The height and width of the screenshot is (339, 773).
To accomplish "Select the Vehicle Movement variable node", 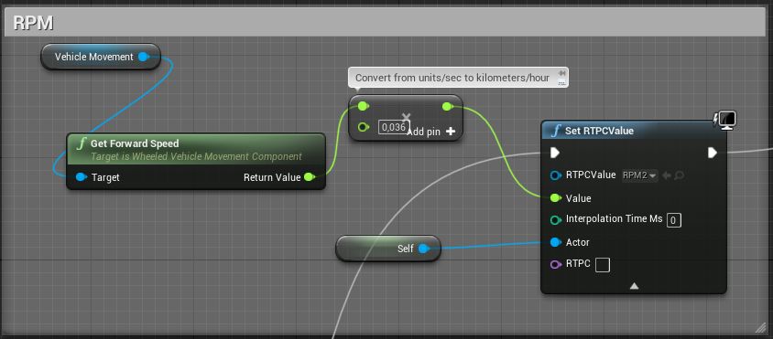I will tap(101, 57).
